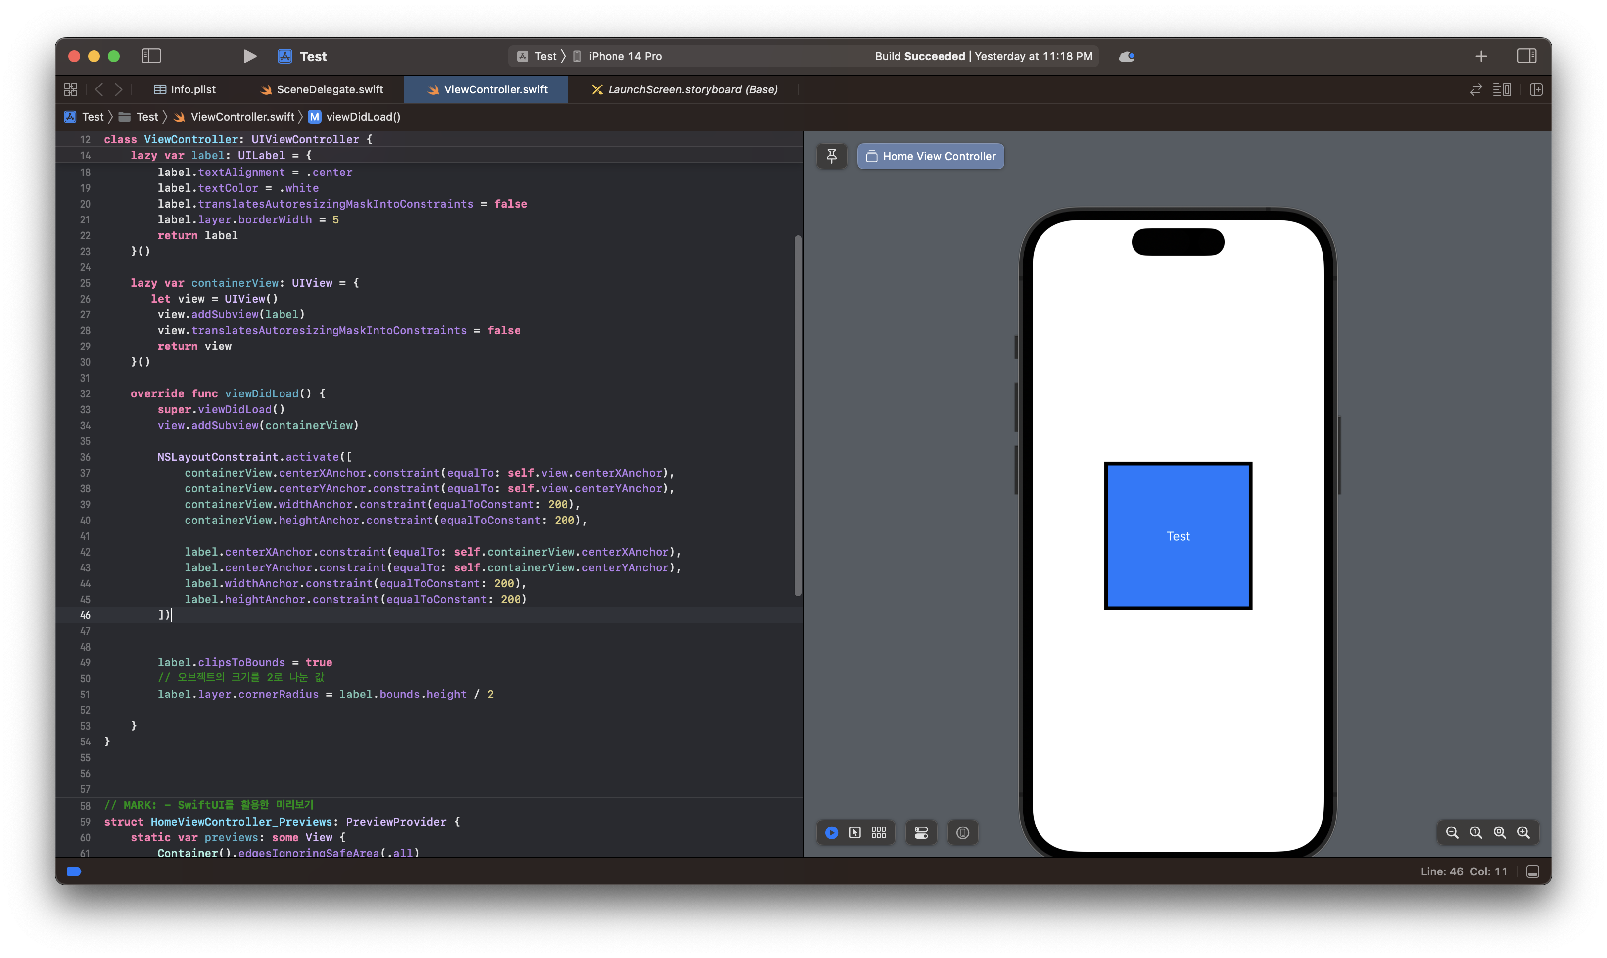The image size is (1607, 958).
Task: Toggle the right inspector panel
Action: pos(1526,57)
